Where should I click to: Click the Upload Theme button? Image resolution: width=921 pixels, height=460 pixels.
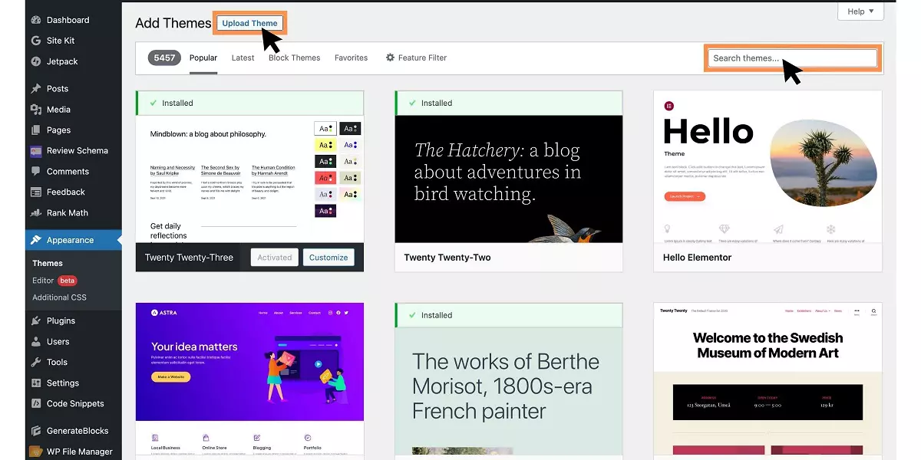(x=249, y=23)
